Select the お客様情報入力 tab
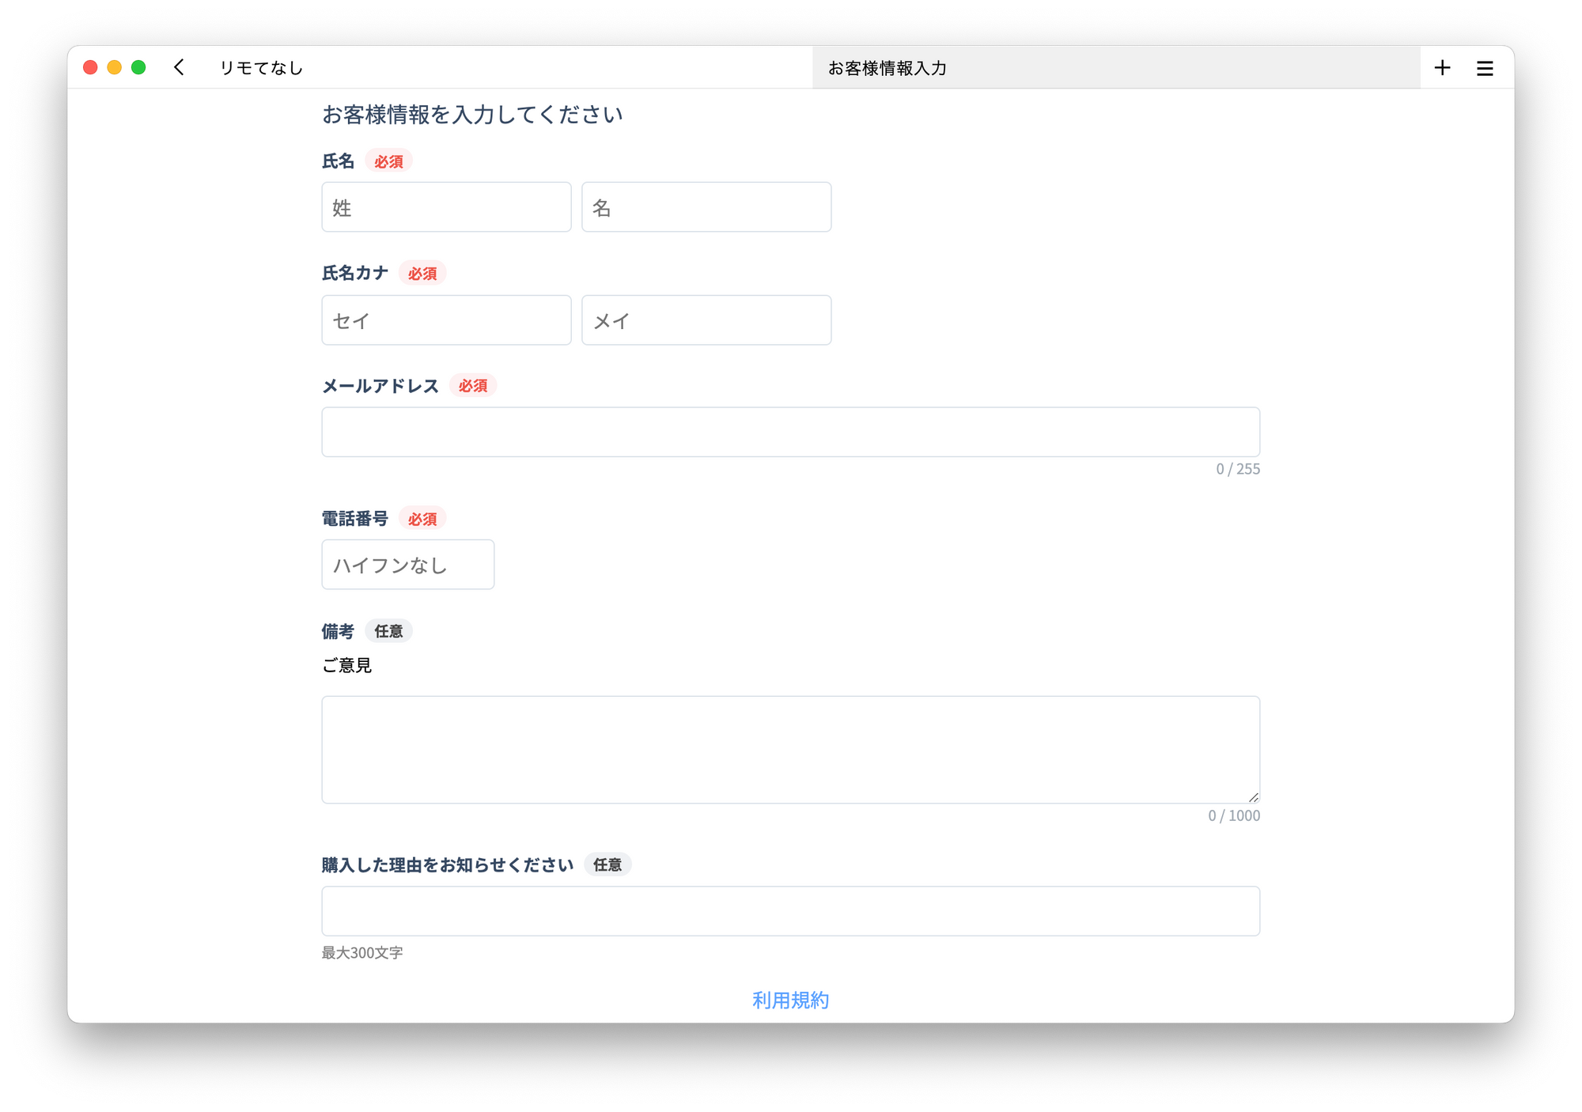This screenshot has height=1112, width=1582. click(1115, 68)
